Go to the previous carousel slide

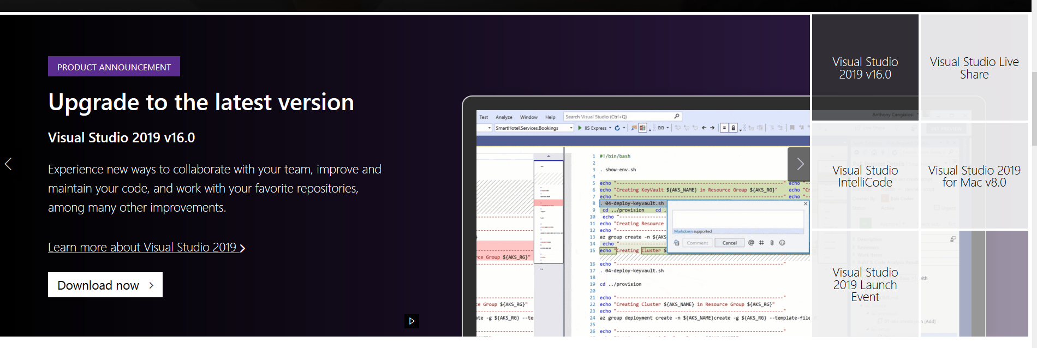pos(8,164)
